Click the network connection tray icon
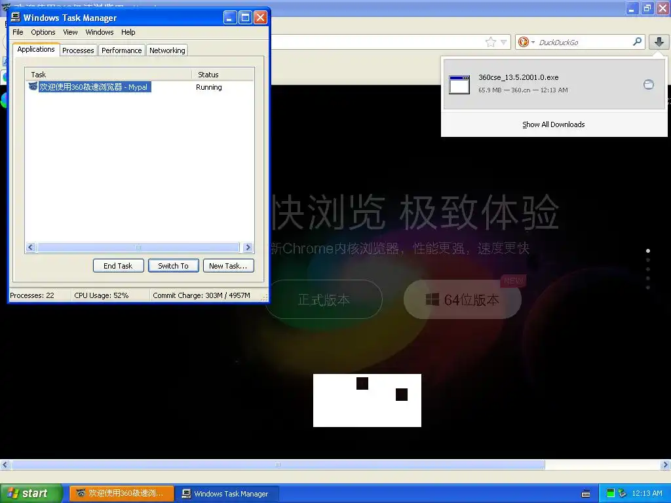The height and width of the screenshot is (503, 671). click(x=623, y=493)
